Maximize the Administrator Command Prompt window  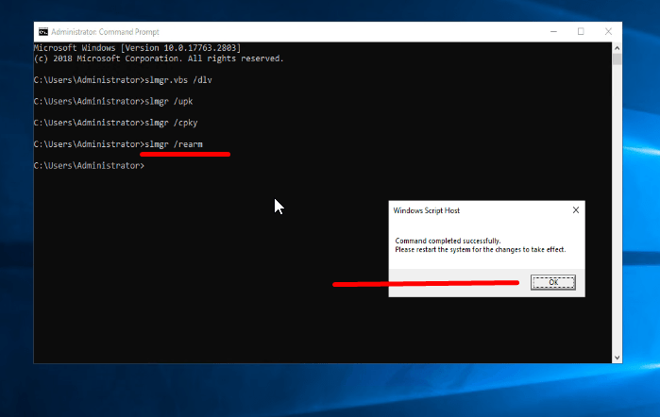[581, 31]
